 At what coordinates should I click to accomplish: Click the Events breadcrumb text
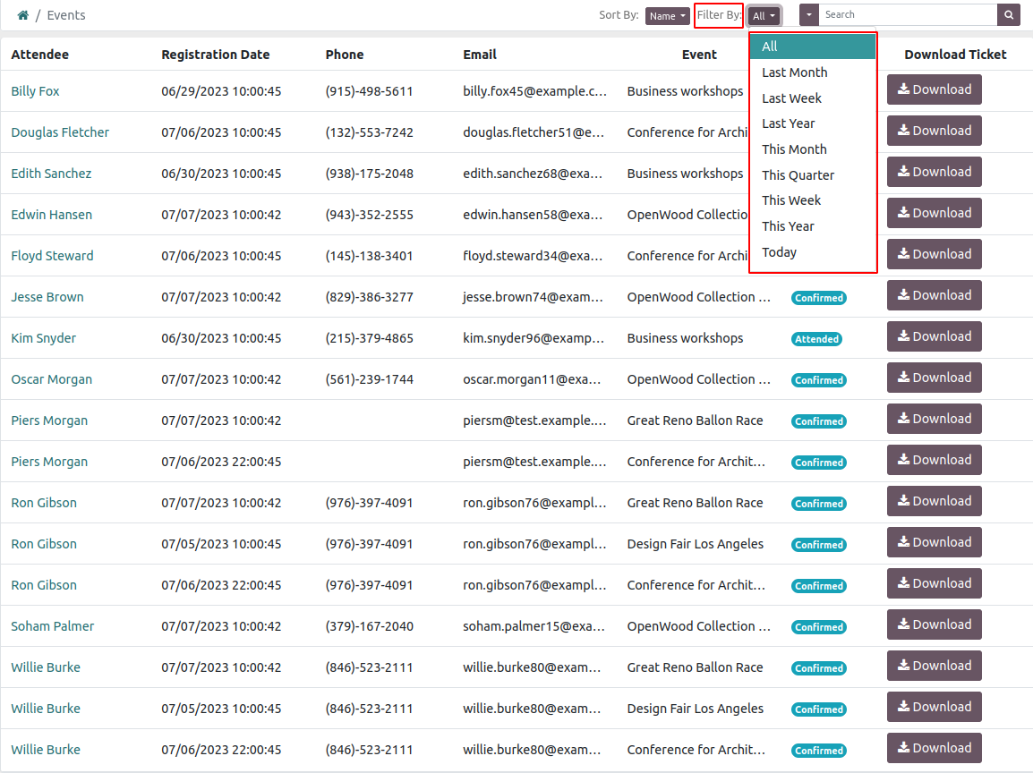pyautogui.click(x=66, y=15)
